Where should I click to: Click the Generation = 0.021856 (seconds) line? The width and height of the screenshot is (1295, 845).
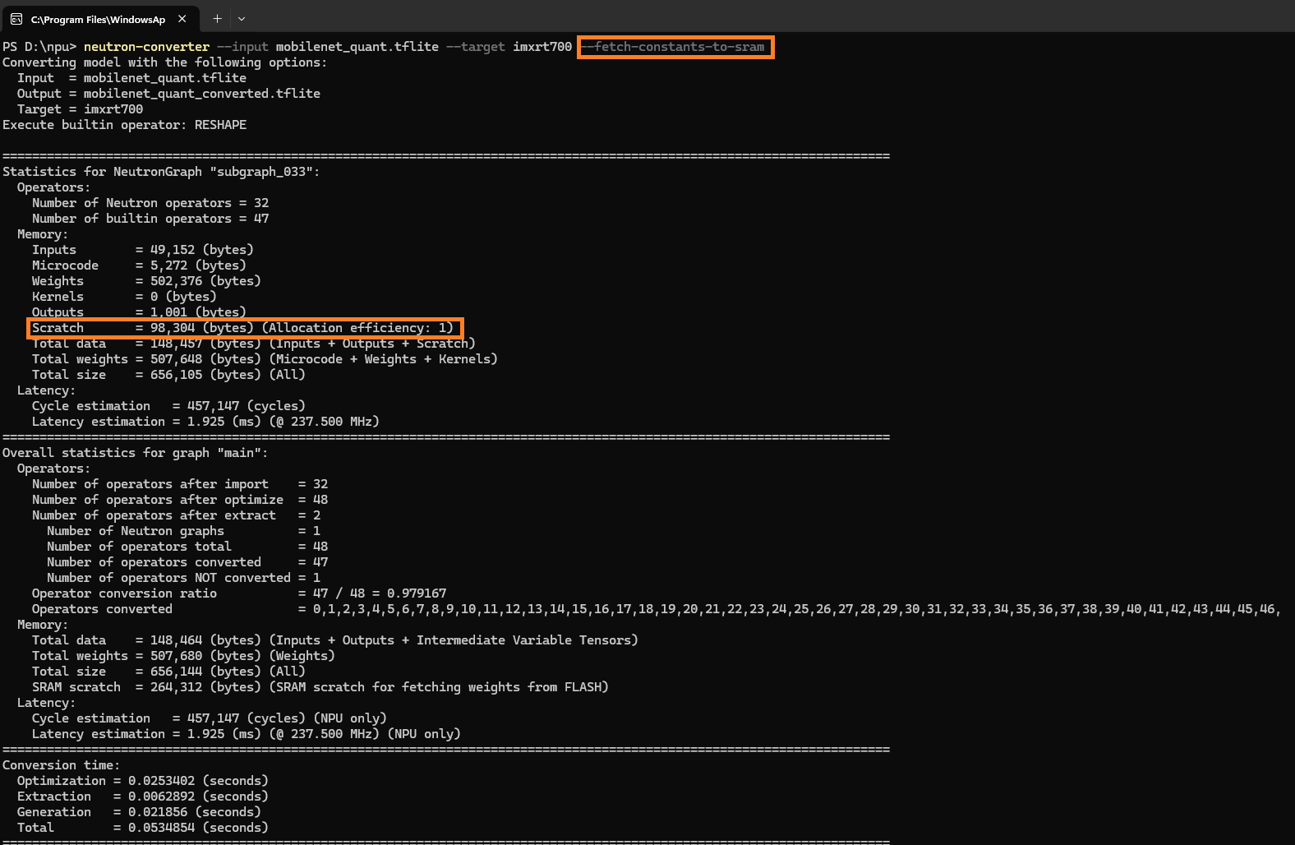139,812
